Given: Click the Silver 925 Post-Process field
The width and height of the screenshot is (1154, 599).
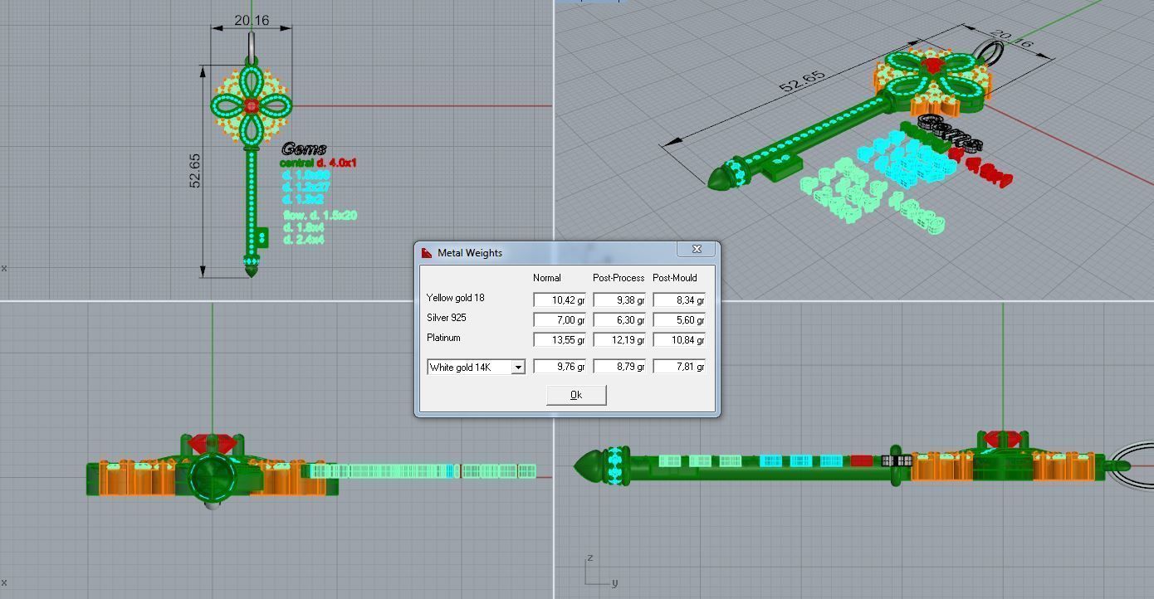Looking at the screenshot, I should (619, 319).
